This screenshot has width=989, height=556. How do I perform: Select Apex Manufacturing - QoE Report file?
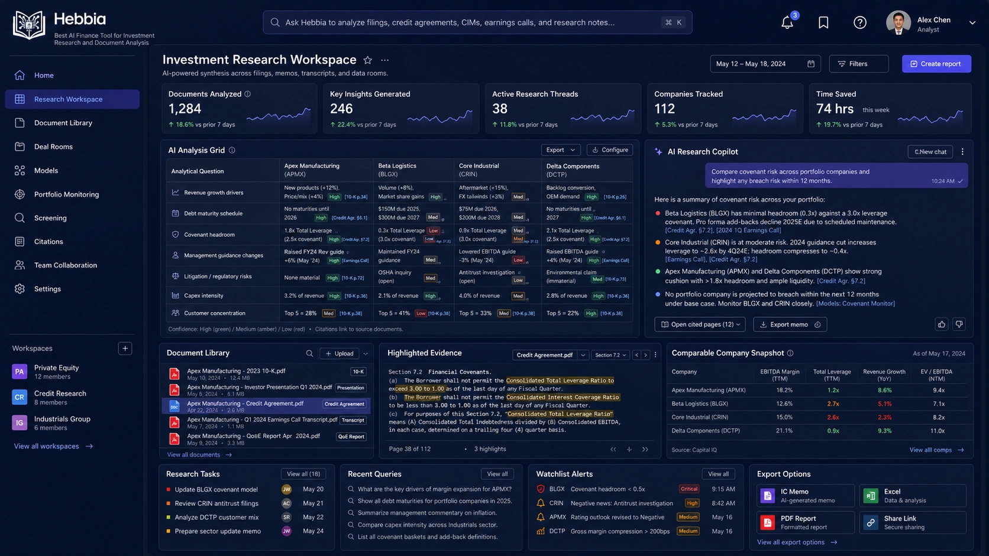[266, 438]
